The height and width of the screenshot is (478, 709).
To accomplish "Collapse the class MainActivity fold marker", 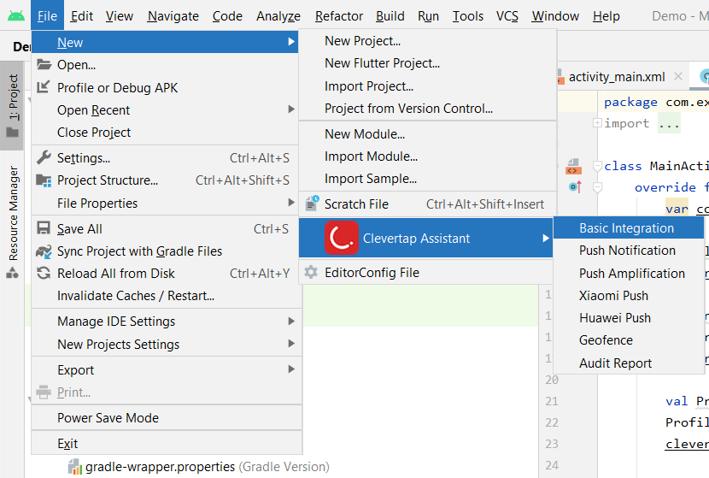I will 597,166.
